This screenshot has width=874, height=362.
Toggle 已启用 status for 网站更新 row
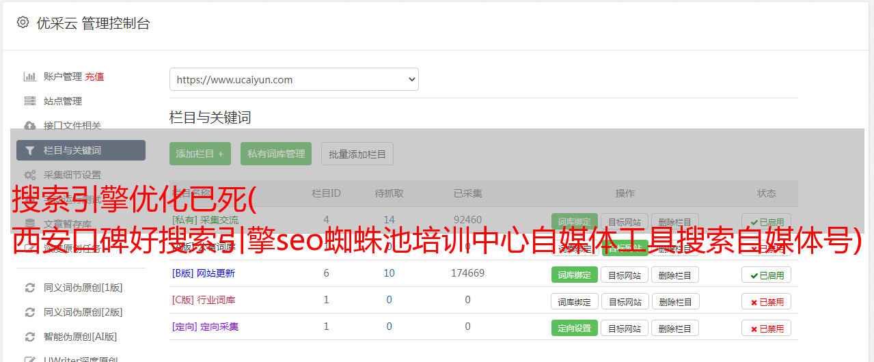tap(767, 275)
